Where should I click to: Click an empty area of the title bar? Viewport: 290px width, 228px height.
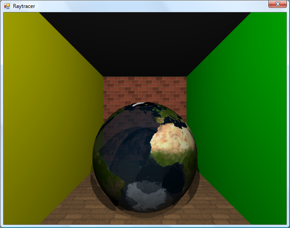pos(146,6)
